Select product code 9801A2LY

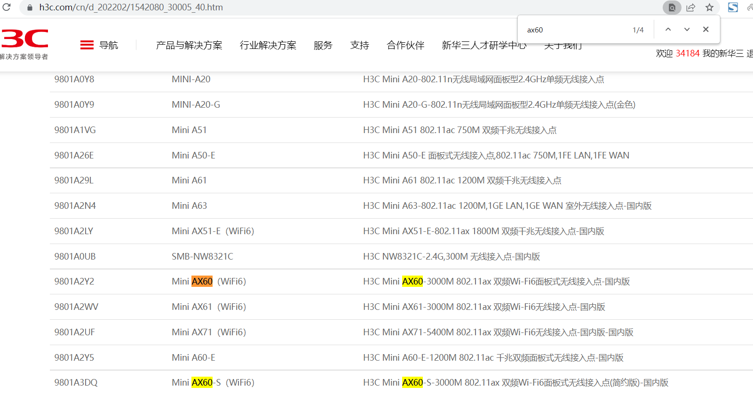coord(73,231)
